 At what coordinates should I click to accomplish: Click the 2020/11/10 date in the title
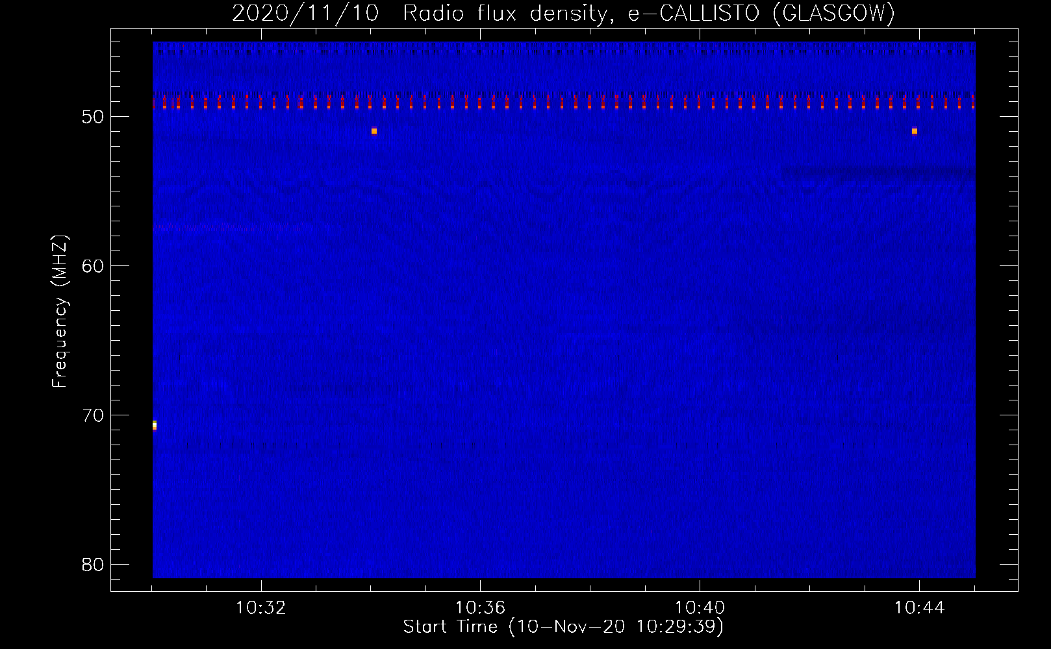pos(305,13)
